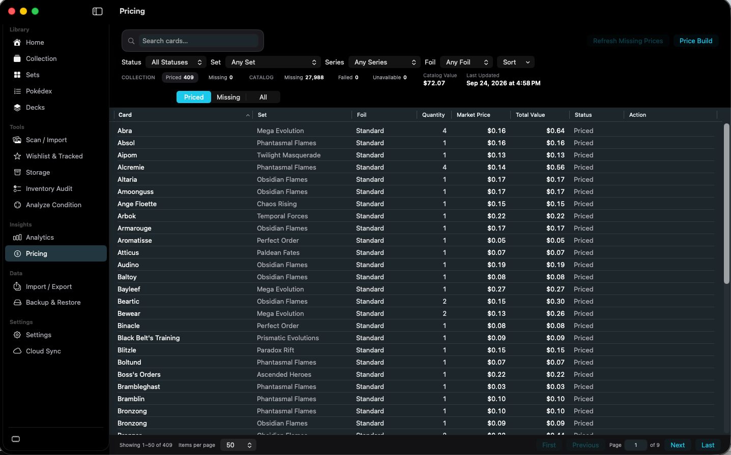Open the Analytics bar chart icon
Screen dimensions: 731x455
coord(17,237)
